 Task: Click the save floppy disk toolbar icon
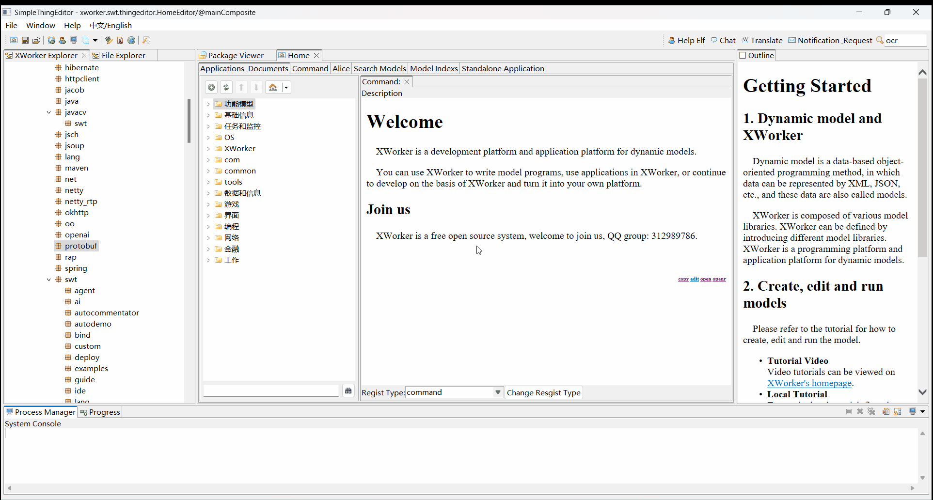[25, 40]
